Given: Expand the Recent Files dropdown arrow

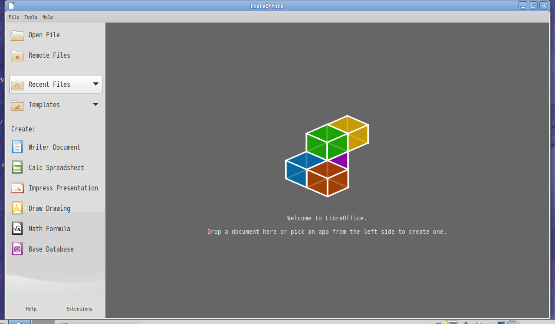Looking at the screenshot, I should tap(96, 84).
